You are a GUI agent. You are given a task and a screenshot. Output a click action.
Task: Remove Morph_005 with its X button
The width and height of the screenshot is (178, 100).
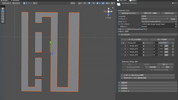click(173, 52)
